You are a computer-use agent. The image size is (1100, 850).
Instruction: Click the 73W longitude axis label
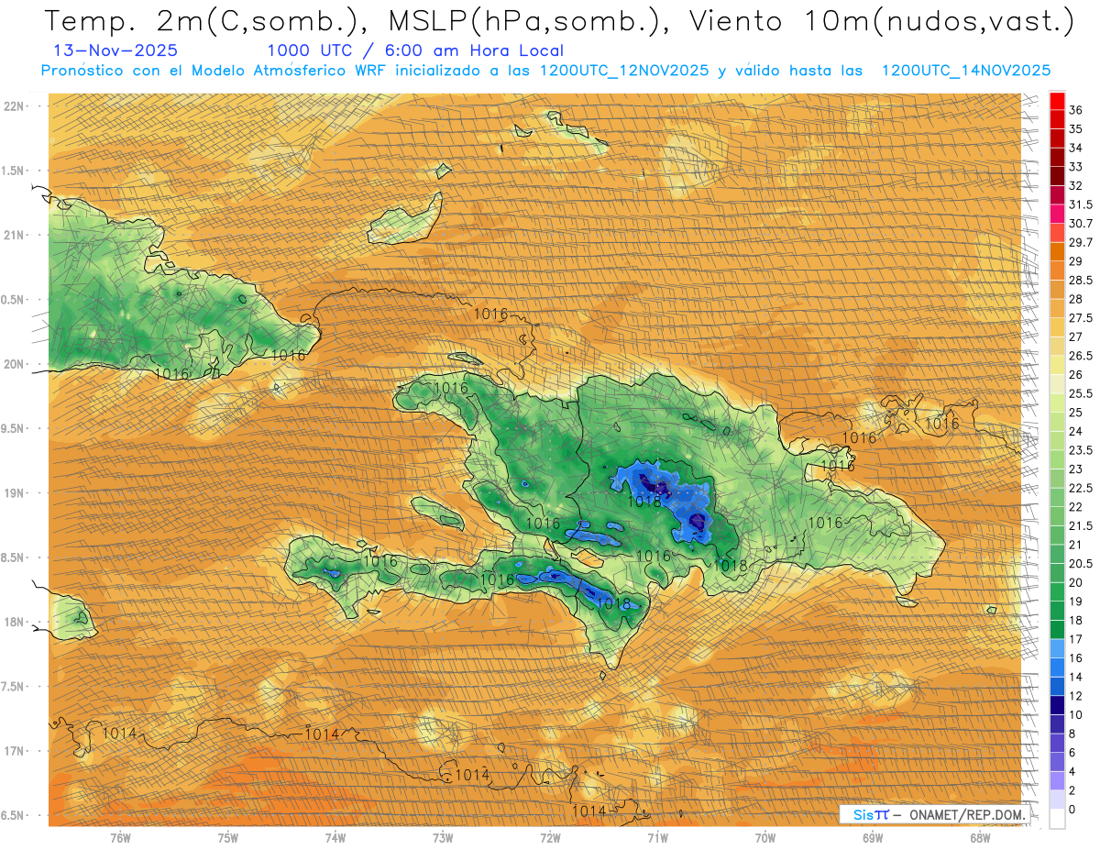(443, 838)
